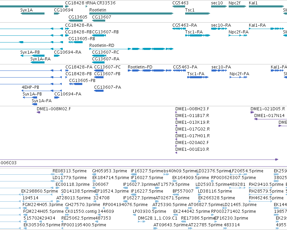Open EST EK298860.5prime
The width and height of the screenshot is (287, 230).
(x=39, y=191)
